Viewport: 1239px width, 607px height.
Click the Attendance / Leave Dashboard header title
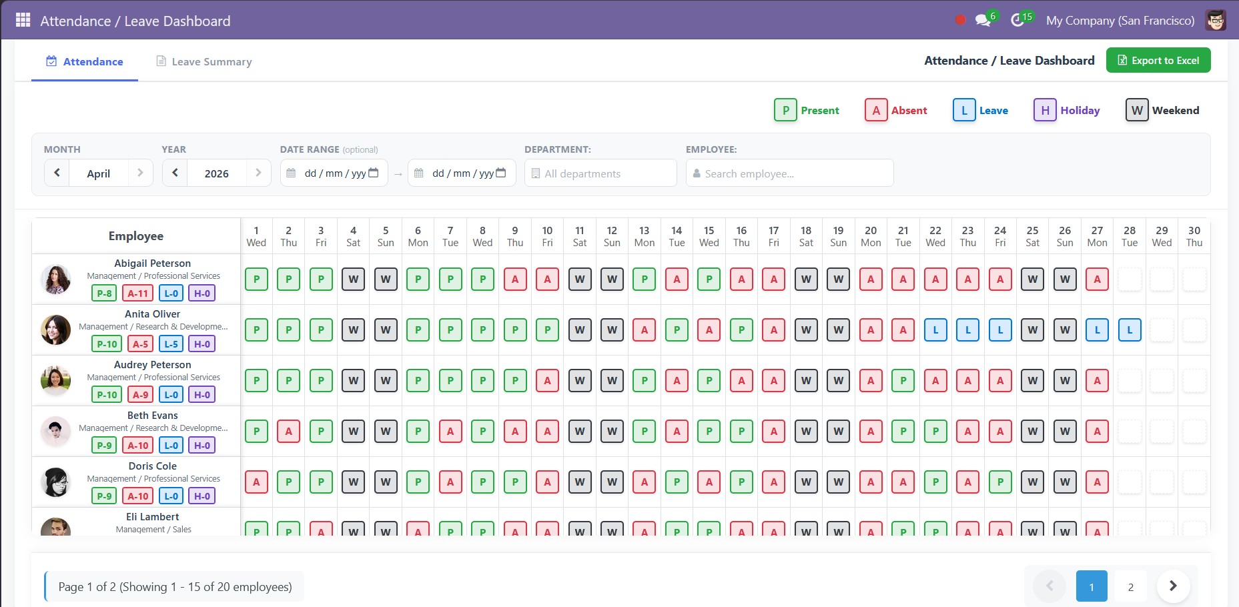(135, 21)
